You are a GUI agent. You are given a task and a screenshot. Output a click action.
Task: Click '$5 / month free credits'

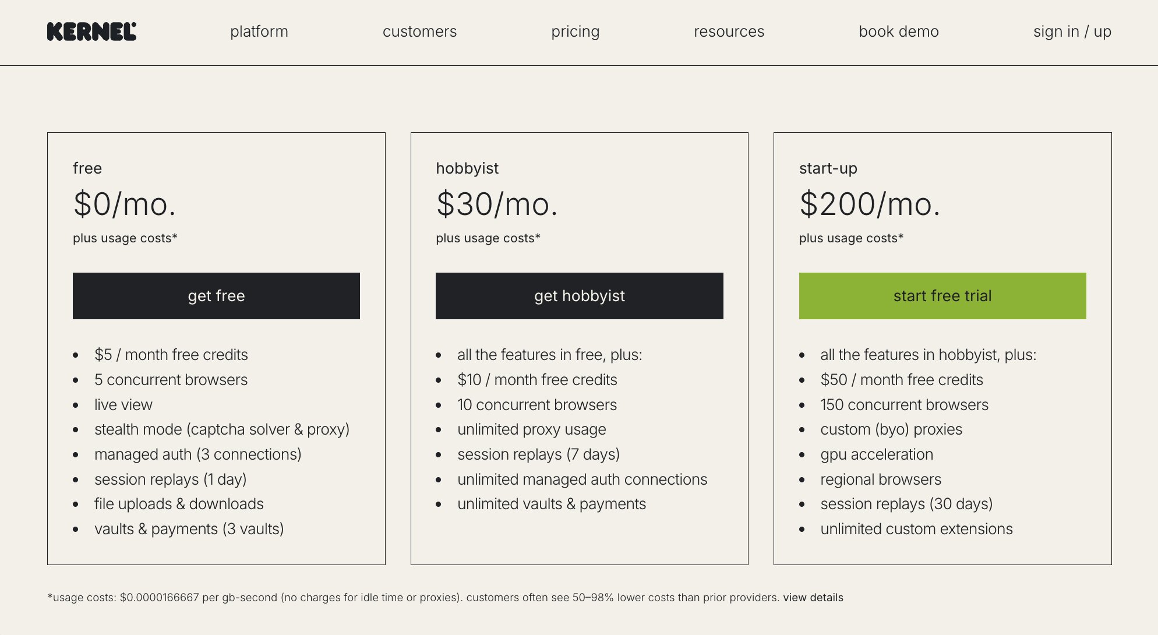point(171,355)
